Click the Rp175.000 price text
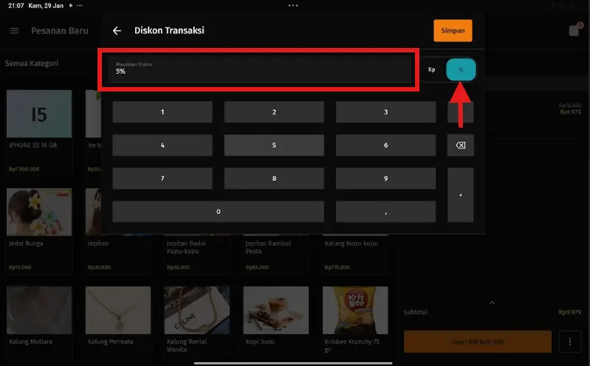590x366 pixels. click(337, 267)
